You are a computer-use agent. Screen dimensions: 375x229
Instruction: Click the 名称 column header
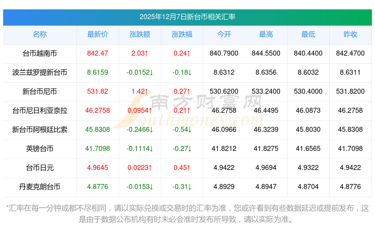click(40, 34)
